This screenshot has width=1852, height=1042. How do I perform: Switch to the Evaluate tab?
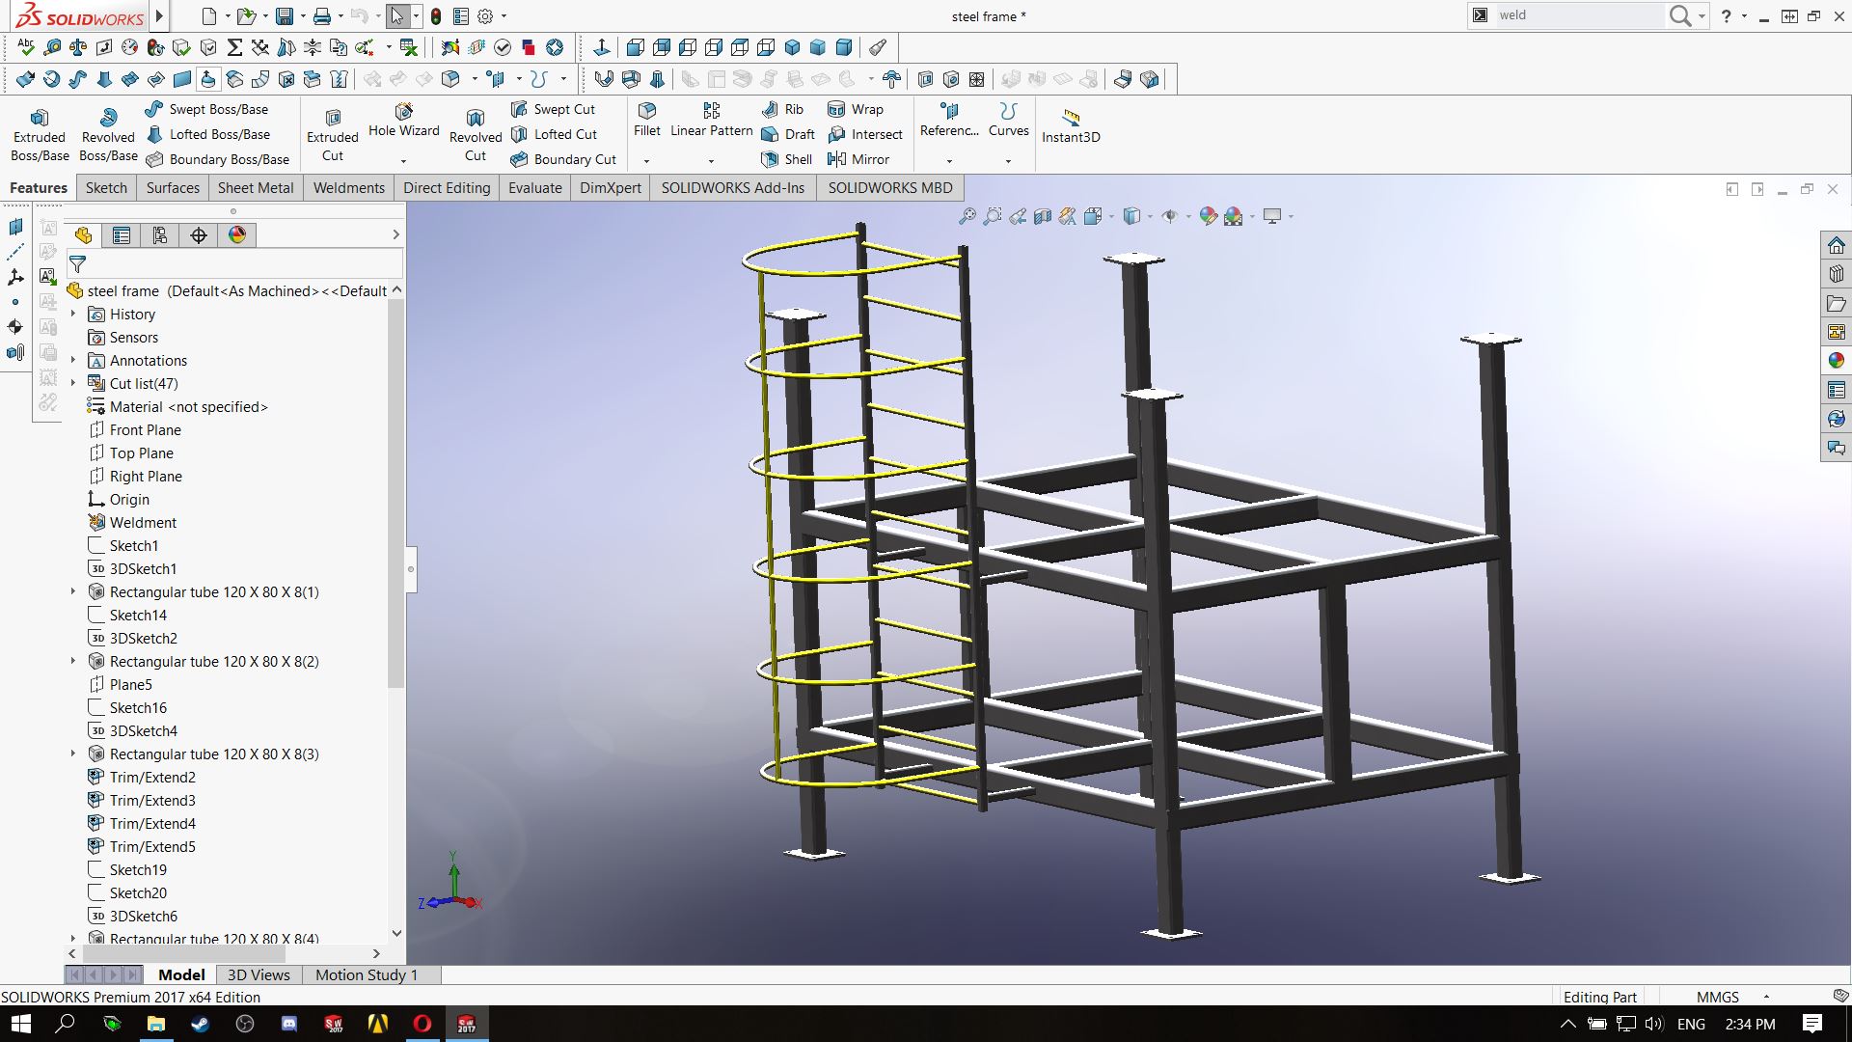pos(534,188)
